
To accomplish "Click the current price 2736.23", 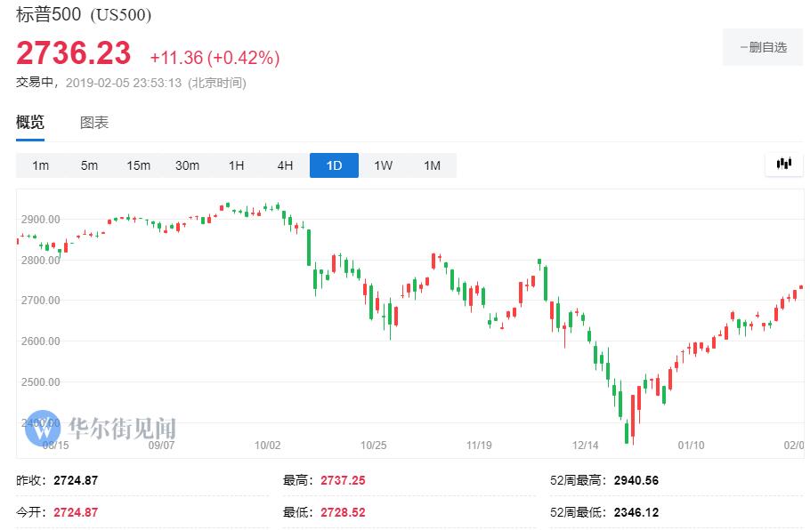I will point(73,53).
